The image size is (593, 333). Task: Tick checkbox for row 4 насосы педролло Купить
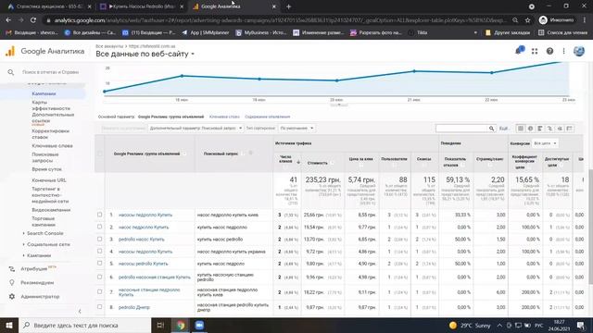coord(100,251)
